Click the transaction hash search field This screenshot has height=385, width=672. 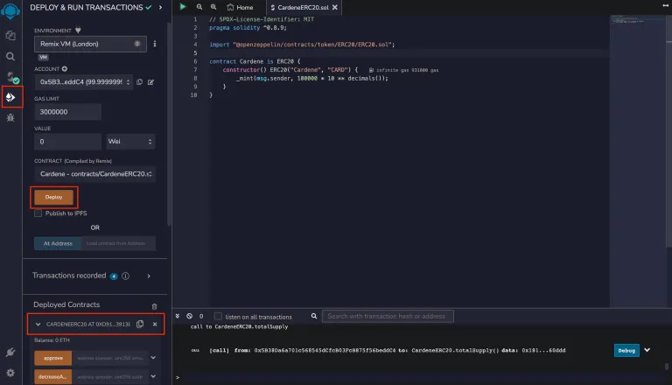point(388,316)
